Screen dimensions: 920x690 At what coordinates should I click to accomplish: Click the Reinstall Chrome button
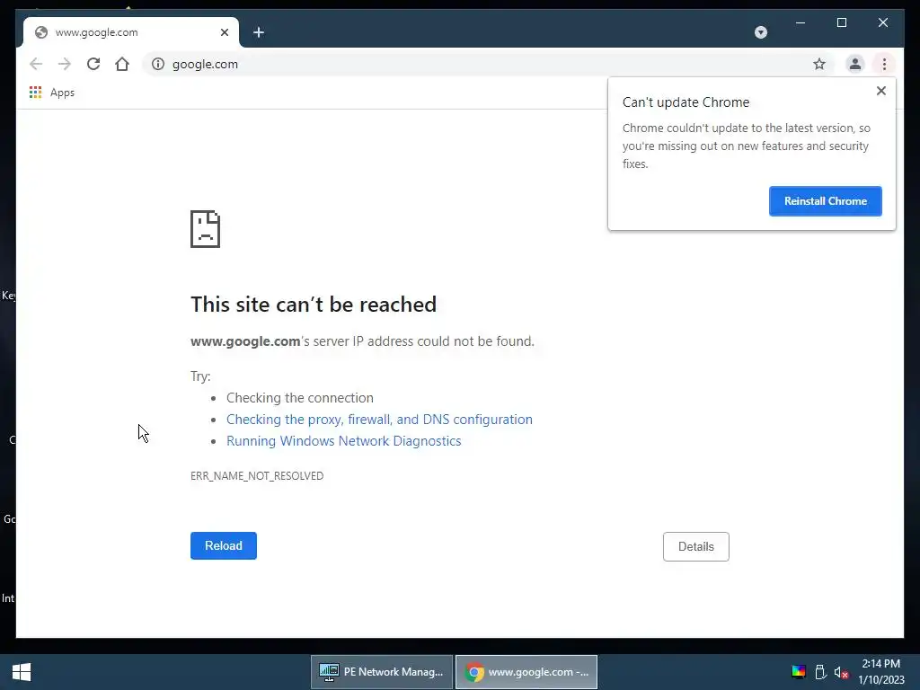pyautogui.click(x=825, y=201)
